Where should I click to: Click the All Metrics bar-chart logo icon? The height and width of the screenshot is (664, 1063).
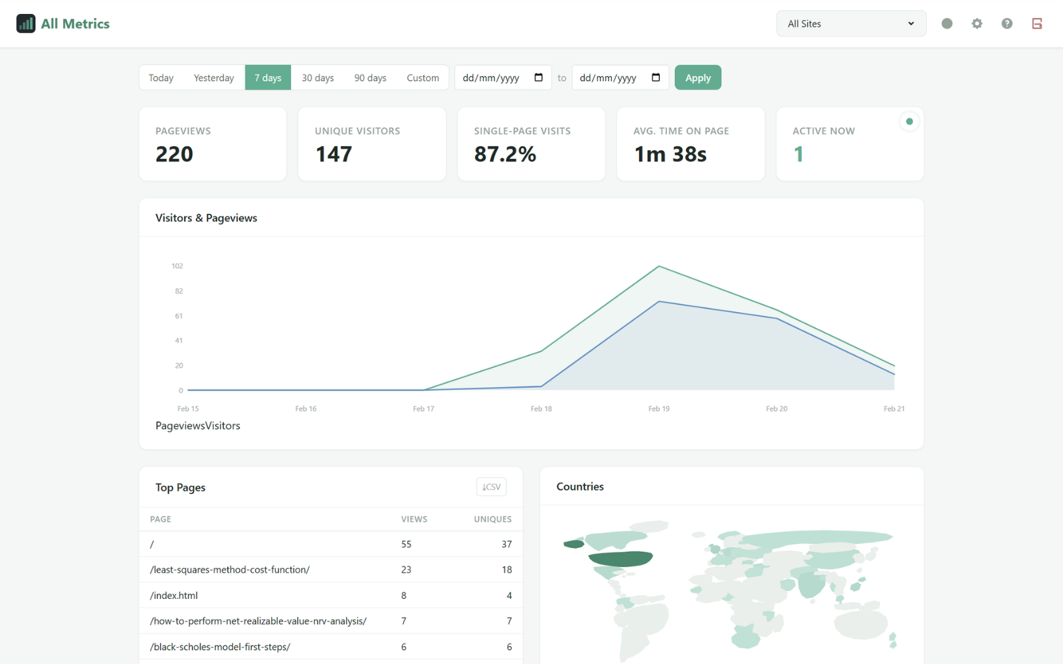pos(26,24)
